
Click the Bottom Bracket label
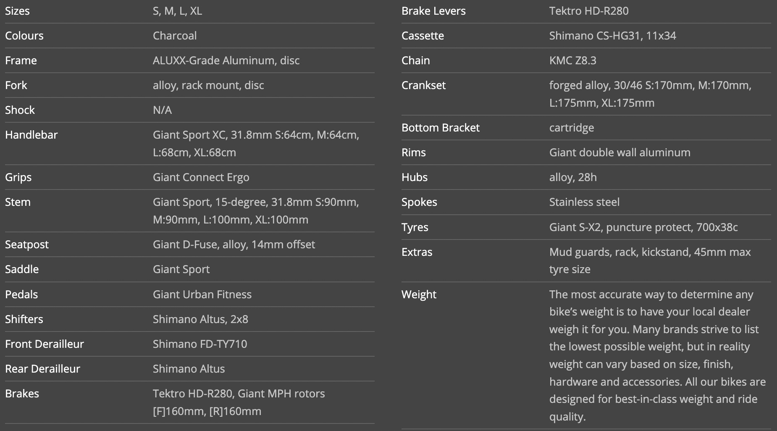pyautogui.click(x=440, y=128)
